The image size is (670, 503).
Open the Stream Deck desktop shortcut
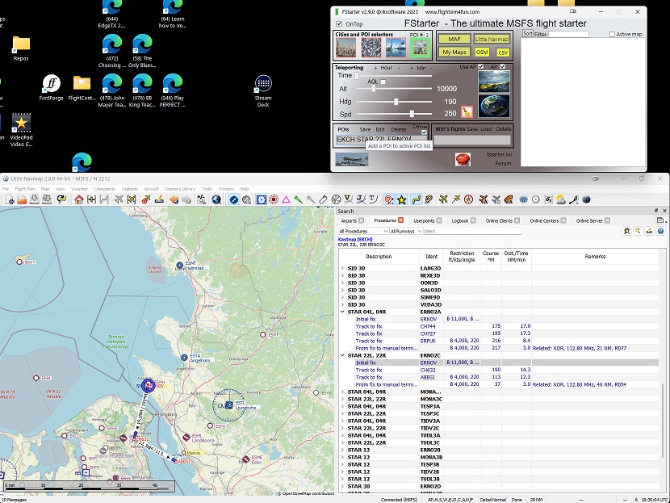coord(263,84)
